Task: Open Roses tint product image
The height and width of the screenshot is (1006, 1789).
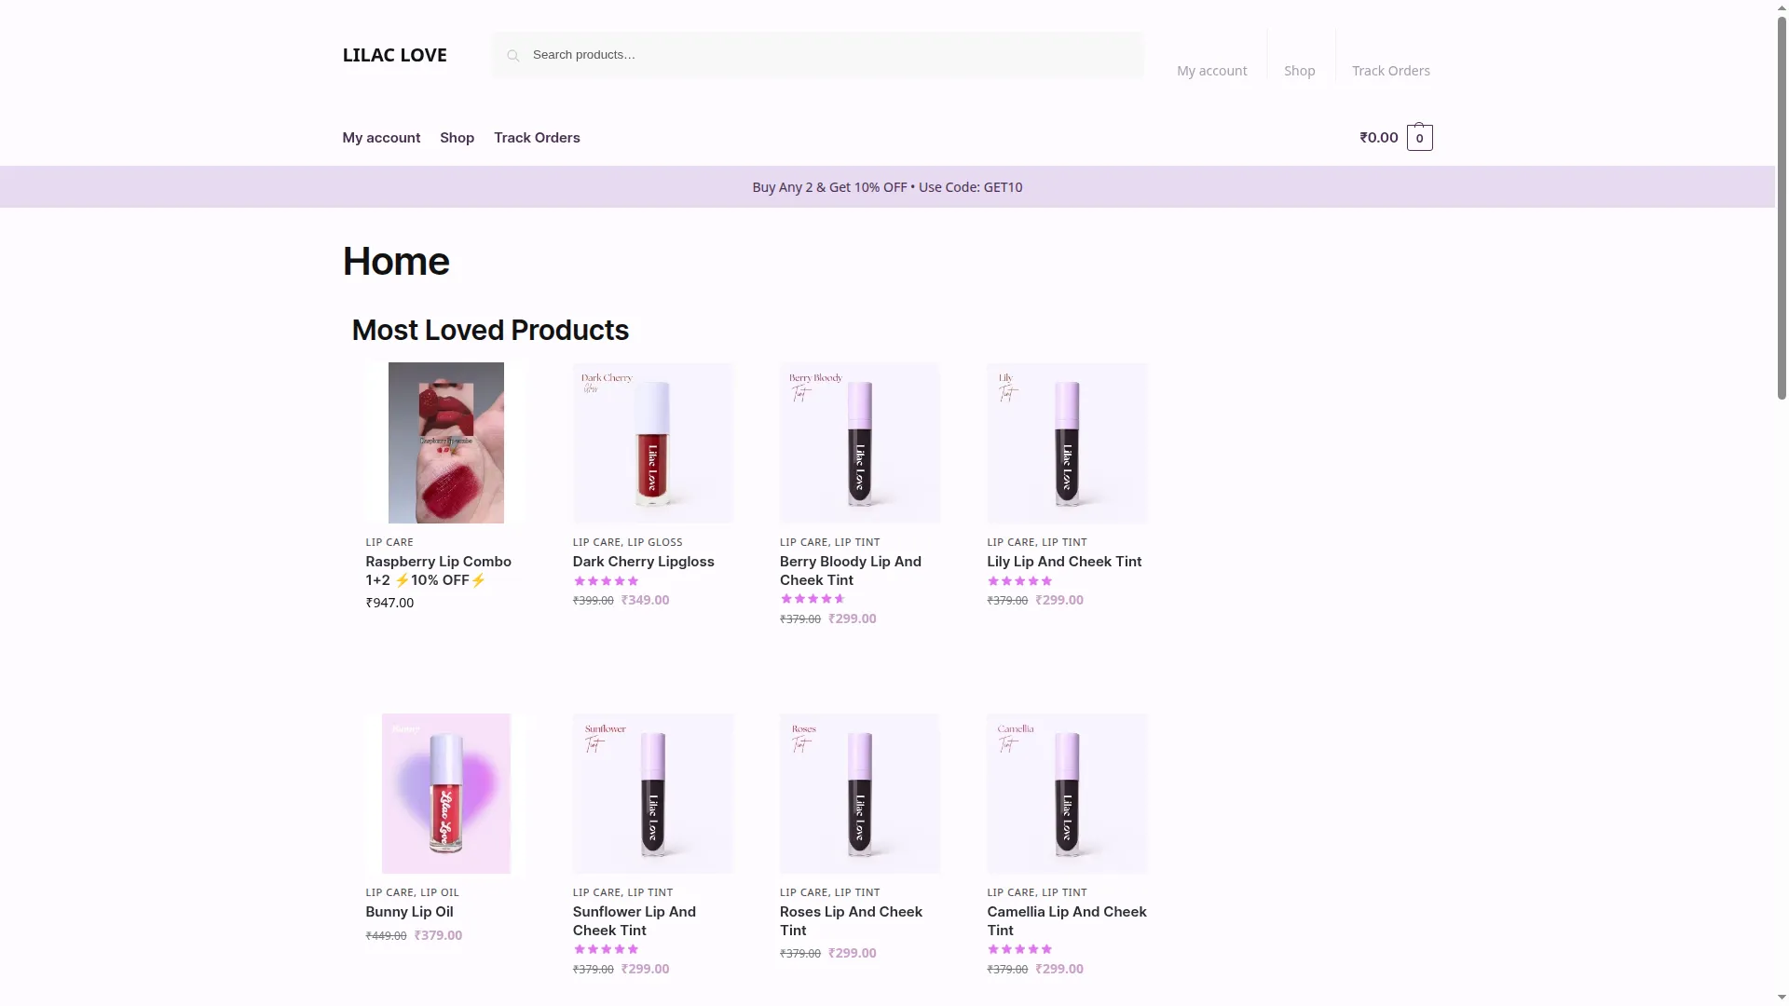Action: point(860,794)
